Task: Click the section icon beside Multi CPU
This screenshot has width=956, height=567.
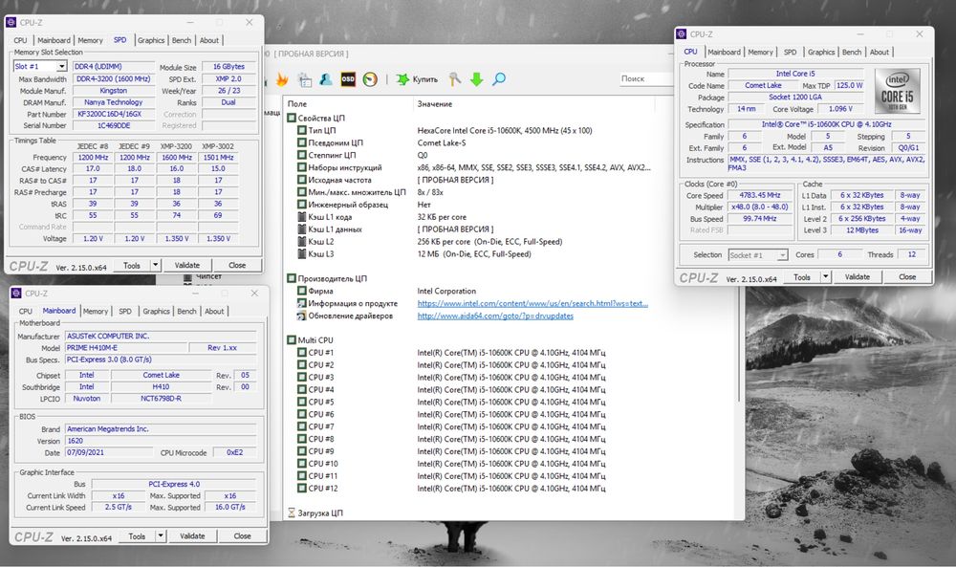Action: [x=292, y=340]
